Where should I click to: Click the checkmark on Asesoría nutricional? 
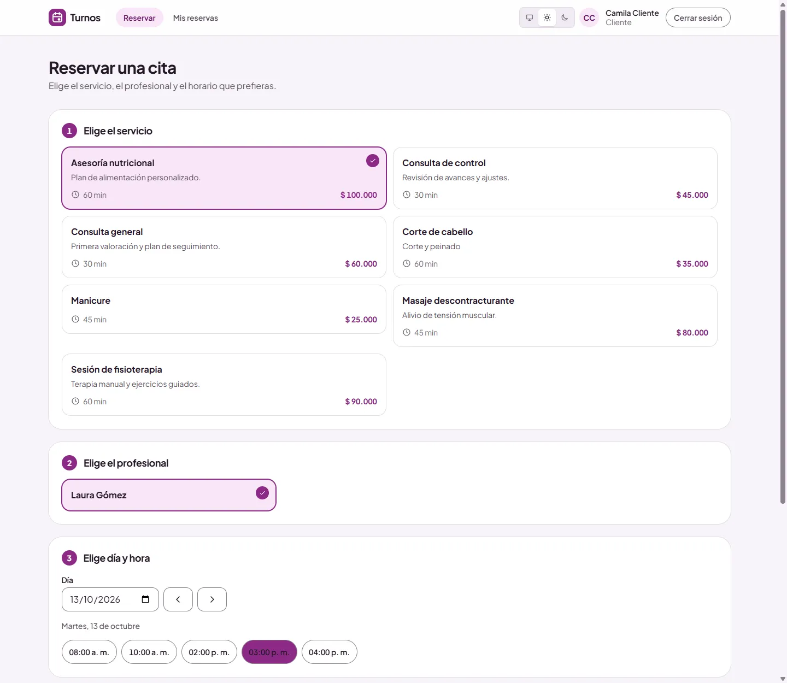click(x=373, y=161)
